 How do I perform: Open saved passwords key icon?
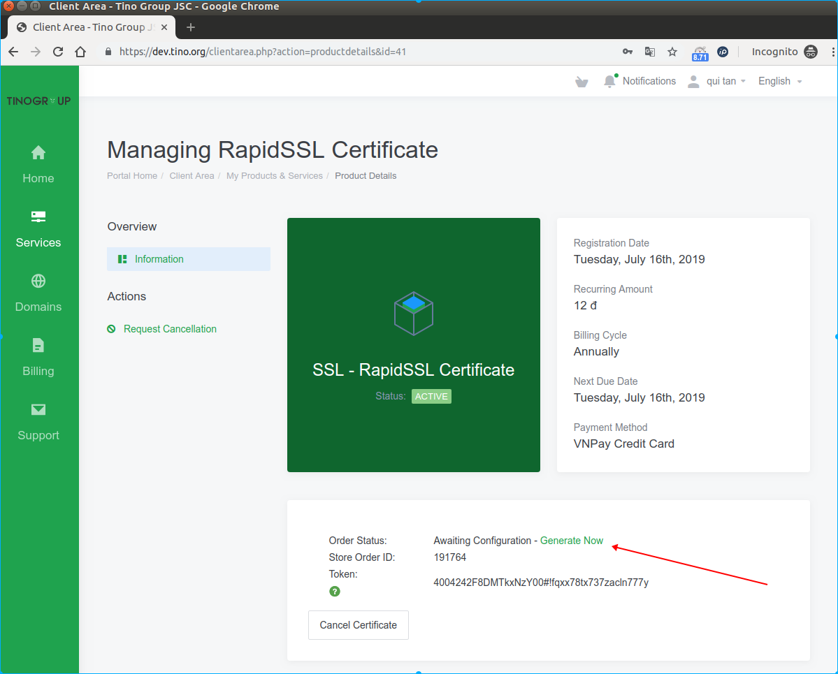point(628,52)
